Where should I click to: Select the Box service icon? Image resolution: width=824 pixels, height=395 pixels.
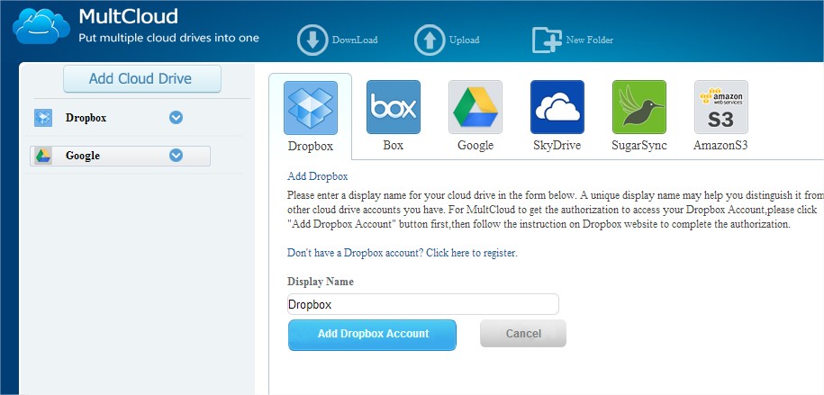[393, 107]
